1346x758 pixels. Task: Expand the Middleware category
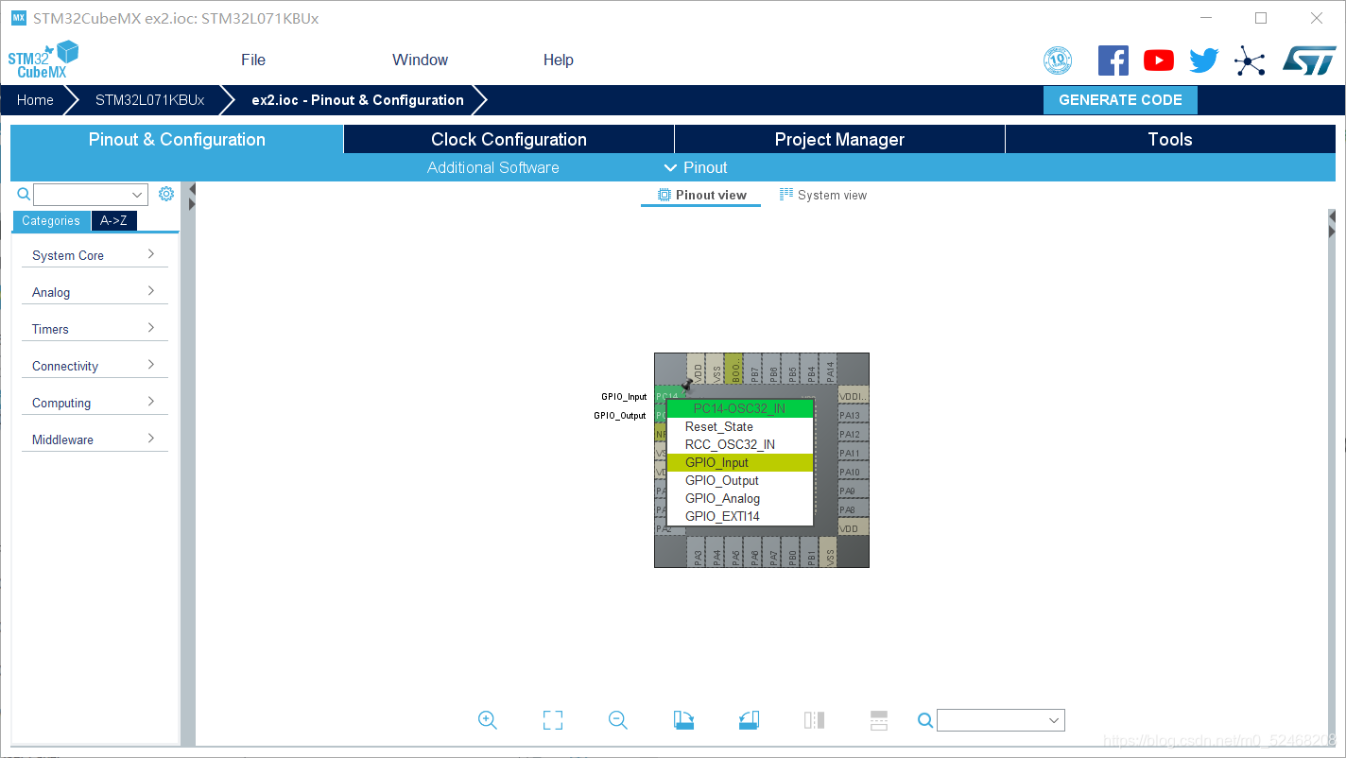95,439
